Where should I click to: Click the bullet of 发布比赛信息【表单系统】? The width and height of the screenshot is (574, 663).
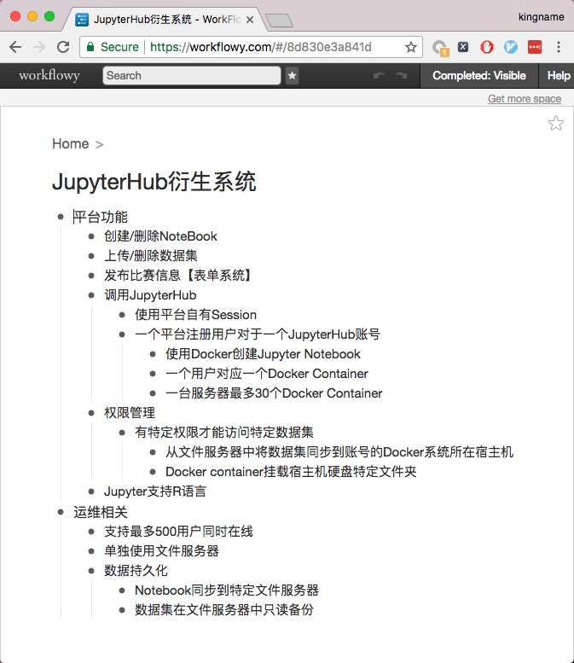coord(91,276)
